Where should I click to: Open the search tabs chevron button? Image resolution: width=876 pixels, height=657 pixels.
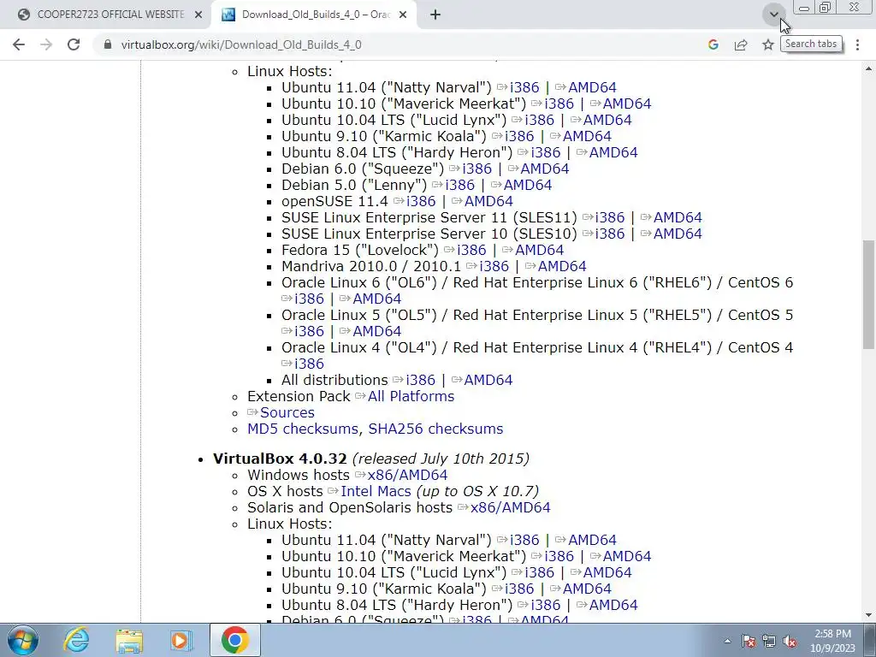tap(773, 15)
